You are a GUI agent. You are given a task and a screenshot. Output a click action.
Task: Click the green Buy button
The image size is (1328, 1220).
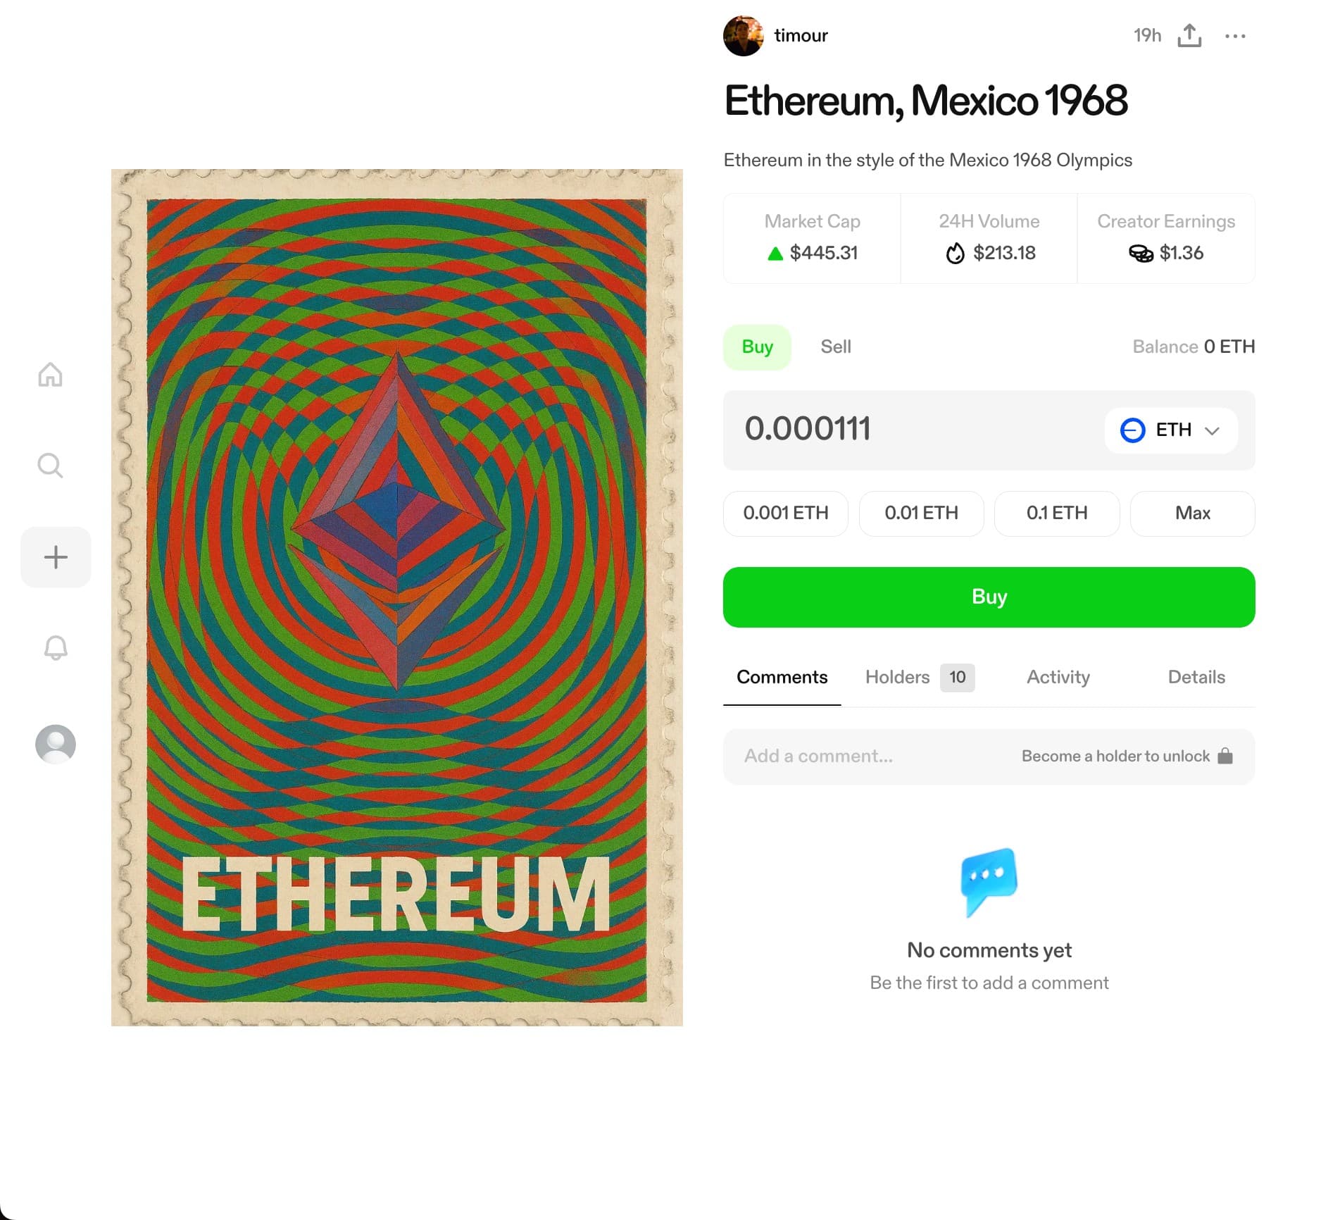click(x=989, y=597)
